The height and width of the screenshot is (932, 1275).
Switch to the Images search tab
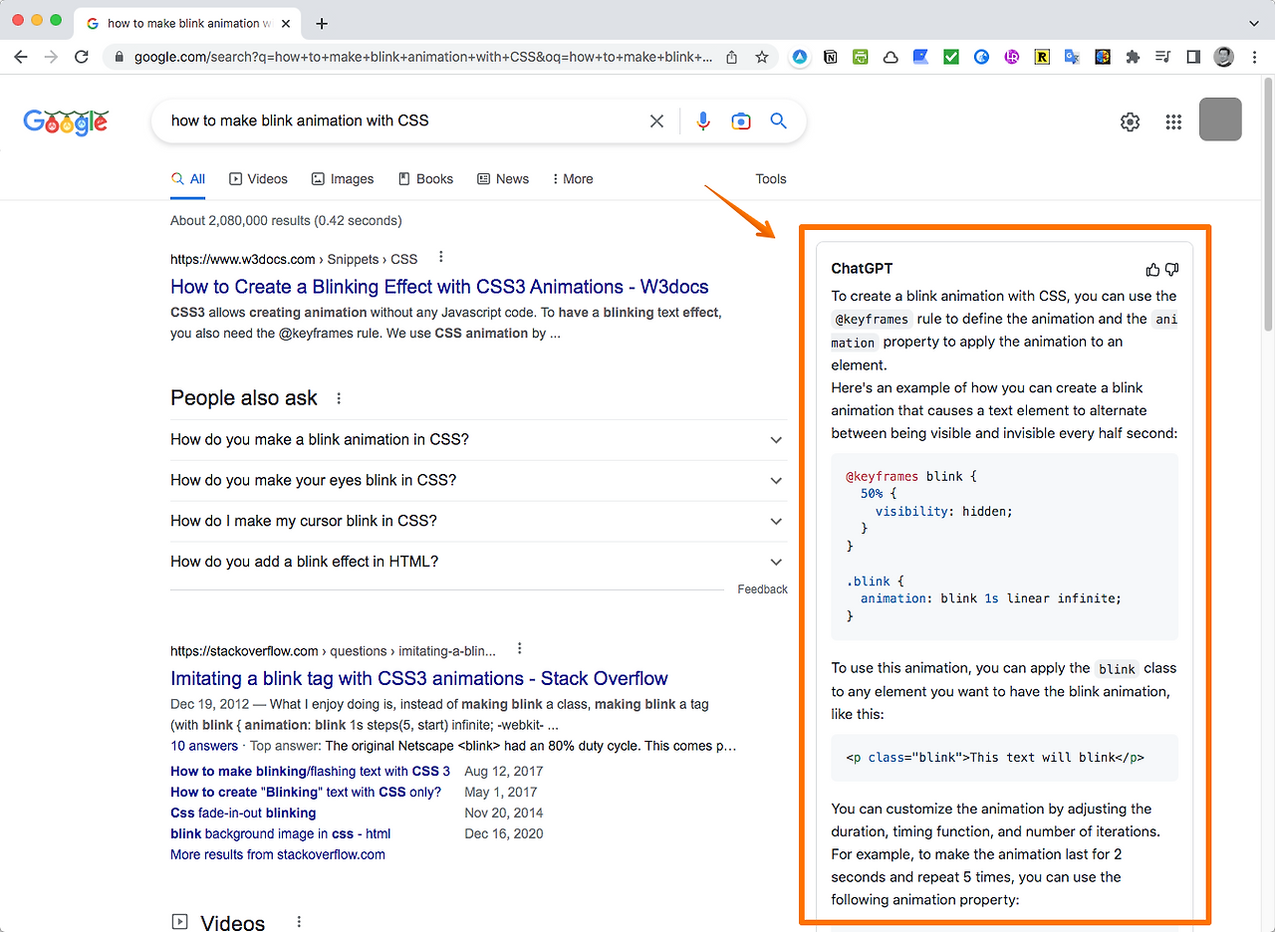pyautogui.click(x=343, y=179)
